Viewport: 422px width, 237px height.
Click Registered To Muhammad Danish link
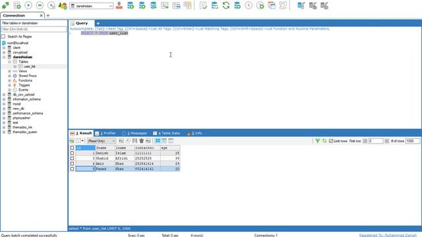tap(388, 235)
